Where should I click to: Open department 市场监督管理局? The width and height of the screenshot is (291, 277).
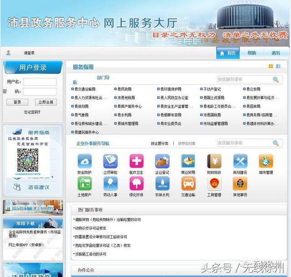coord(216,124)
